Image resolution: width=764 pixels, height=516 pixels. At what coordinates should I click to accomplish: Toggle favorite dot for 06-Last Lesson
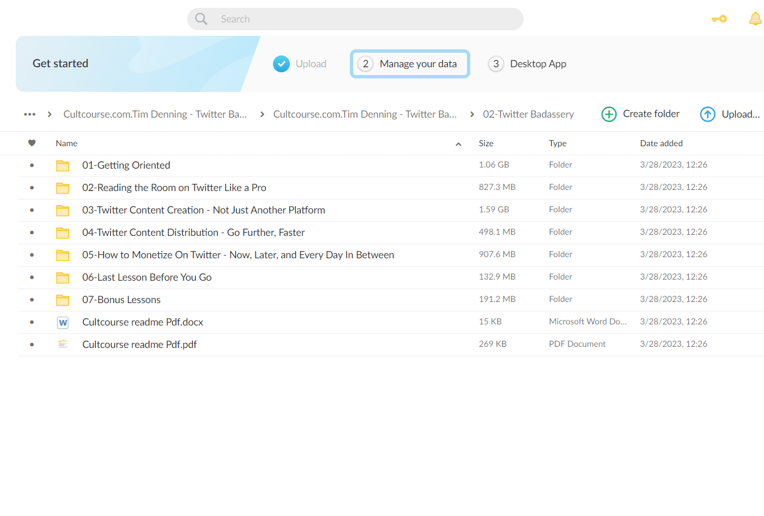[32, 277]
